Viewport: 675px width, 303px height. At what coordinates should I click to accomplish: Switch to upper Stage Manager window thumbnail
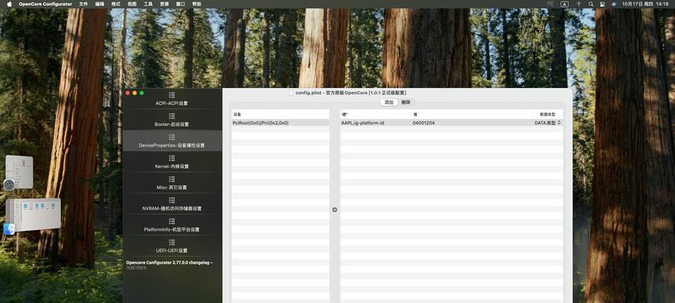(19, 172)
